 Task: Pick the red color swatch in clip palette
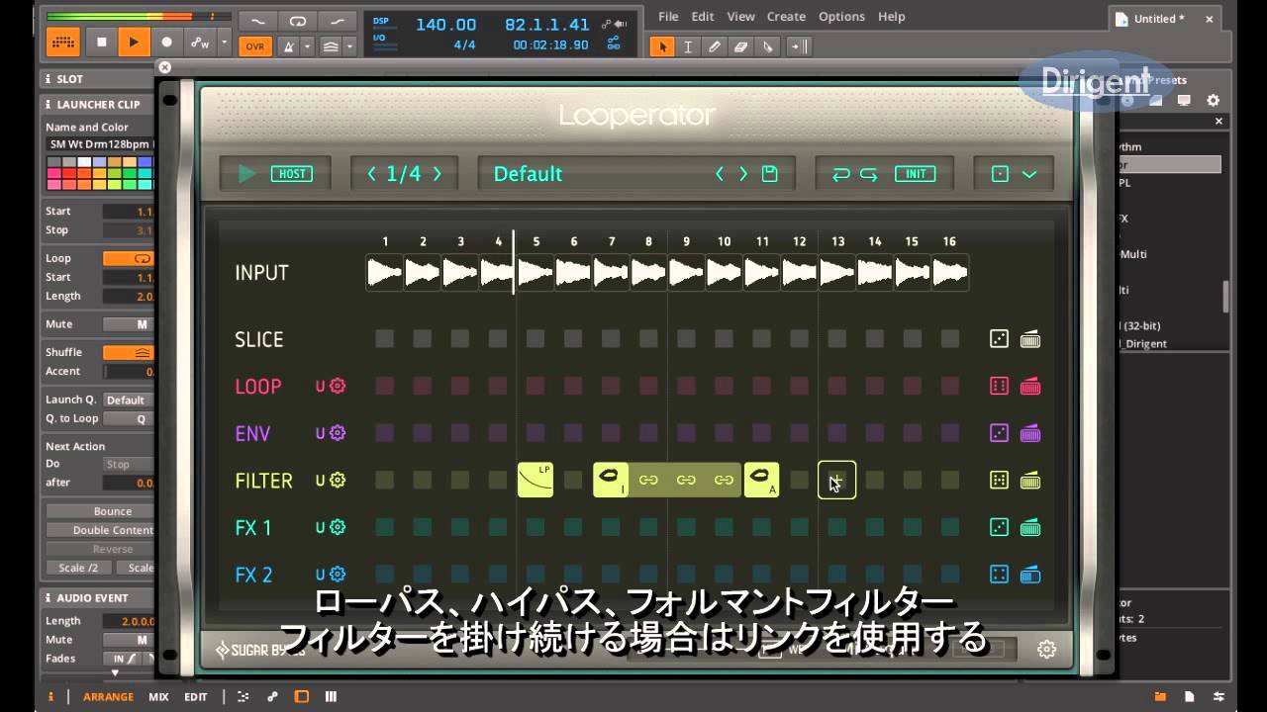[x=68, y=173]
